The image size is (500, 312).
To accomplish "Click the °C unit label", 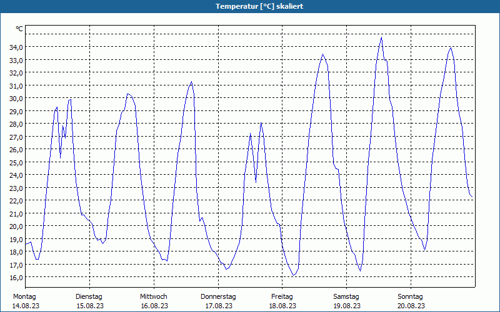I will [19, 29].
